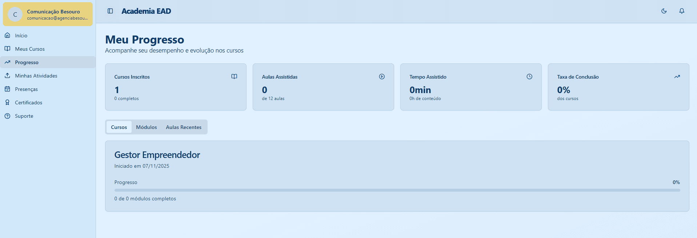Click the play icon in Aulas Assistidas
Screen dimensions: 697x238
pos(381,77)
